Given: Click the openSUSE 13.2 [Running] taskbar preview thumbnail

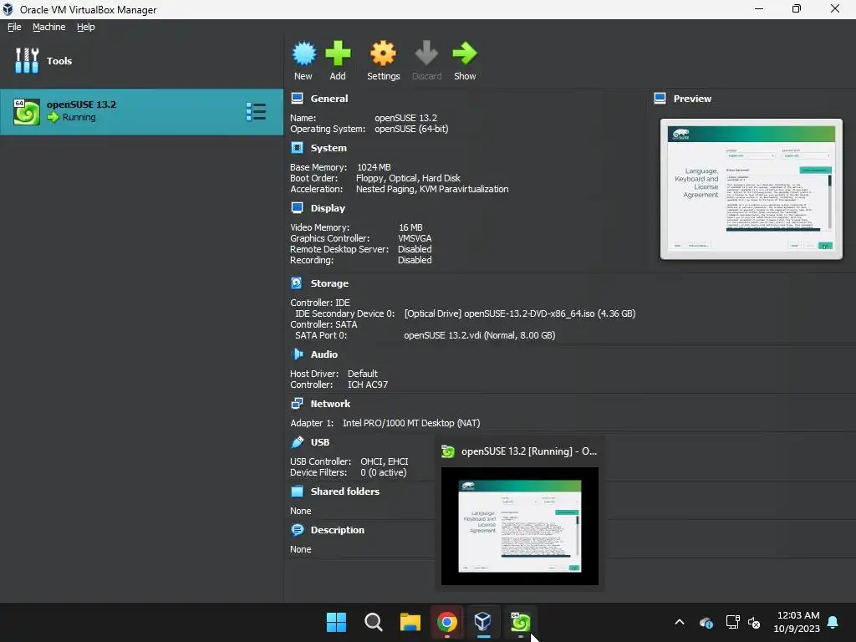Looking at the screenshot, I should (520, 527).
